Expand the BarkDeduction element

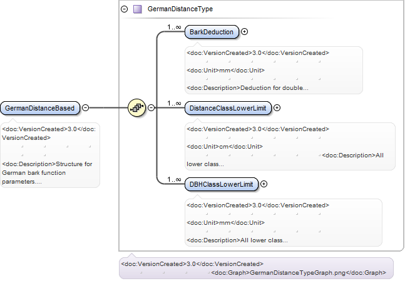pos(244,31)
